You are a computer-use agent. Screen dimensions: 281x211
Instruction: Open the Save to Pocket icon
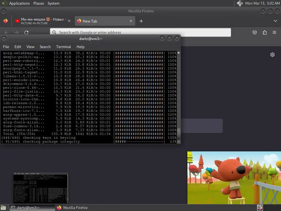coord(255,32)
